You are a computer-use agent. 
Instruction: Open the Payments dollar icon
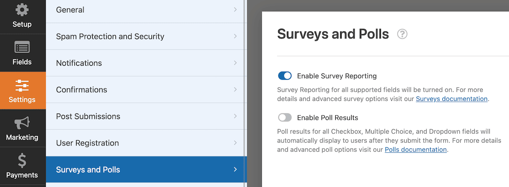tap(22, 161)
